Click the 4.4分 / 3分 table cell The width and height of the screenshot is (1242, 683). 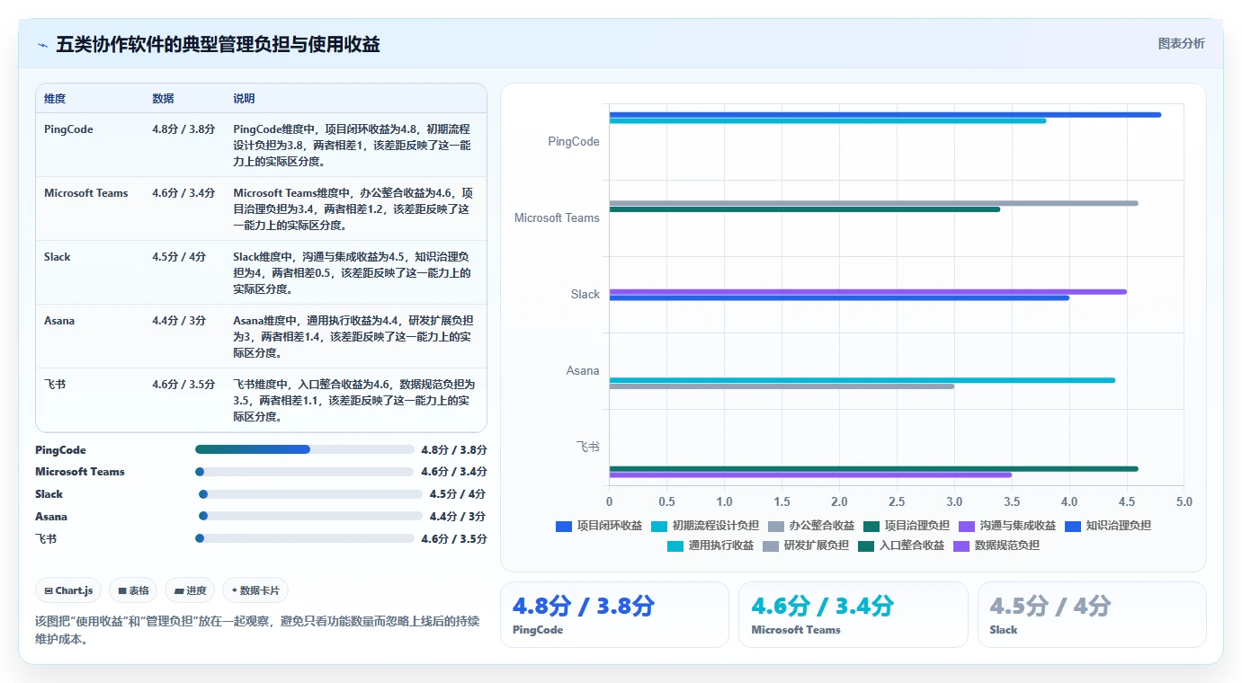pos(179,321)
